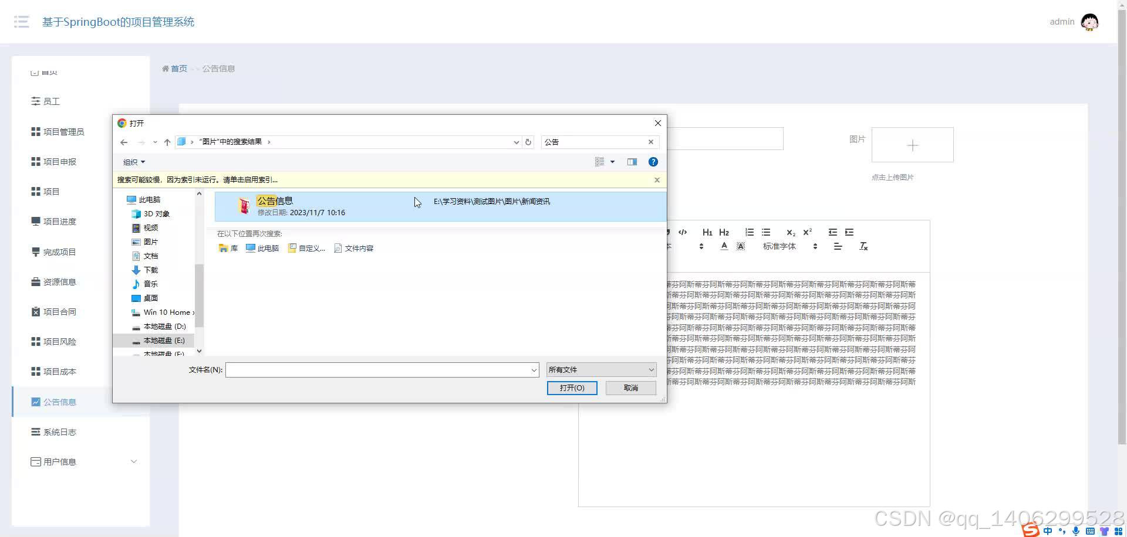The width and height of the screenshot is (1127, 537).
Task: Select 此电脑 in the navigation tree
Action: coord(143,200)
